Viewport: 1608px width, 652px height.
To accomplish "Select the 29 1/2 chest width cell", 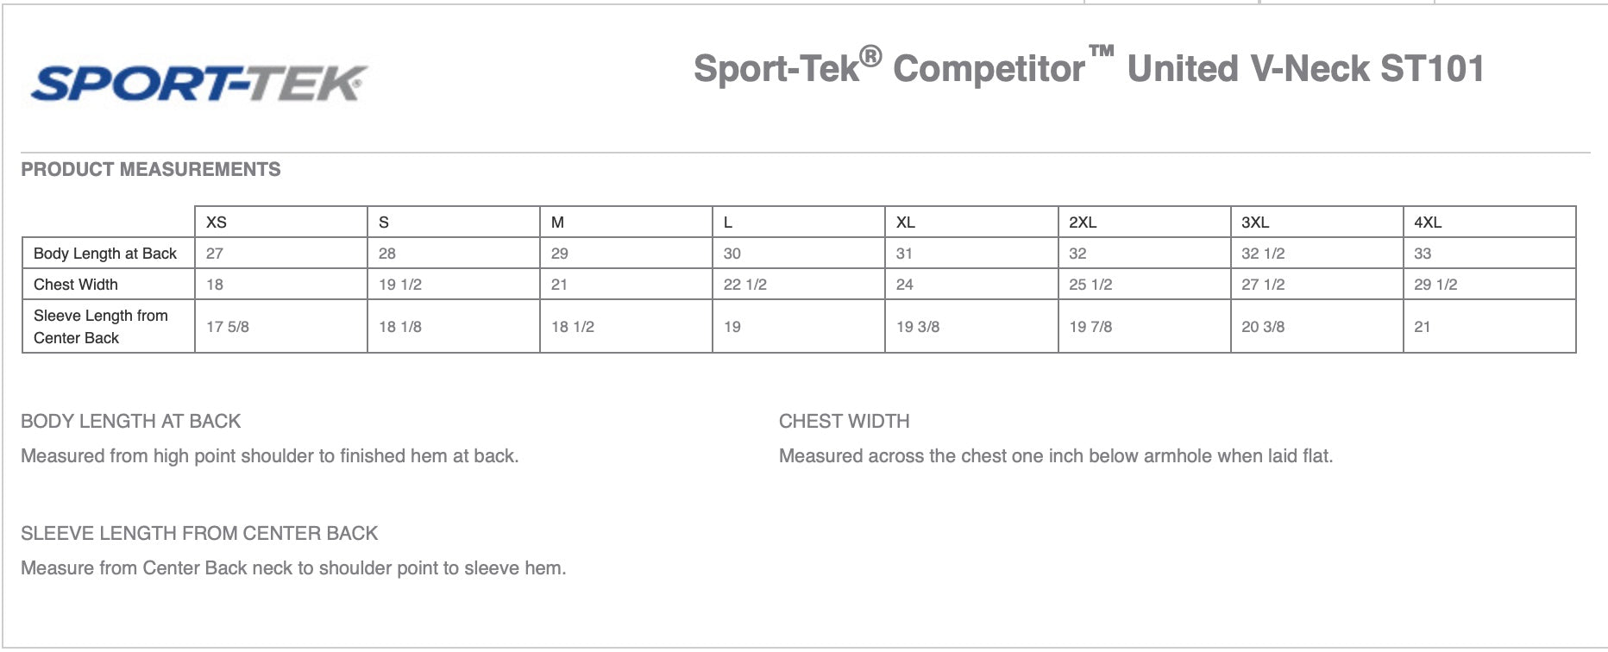I will click(1435, 285).
